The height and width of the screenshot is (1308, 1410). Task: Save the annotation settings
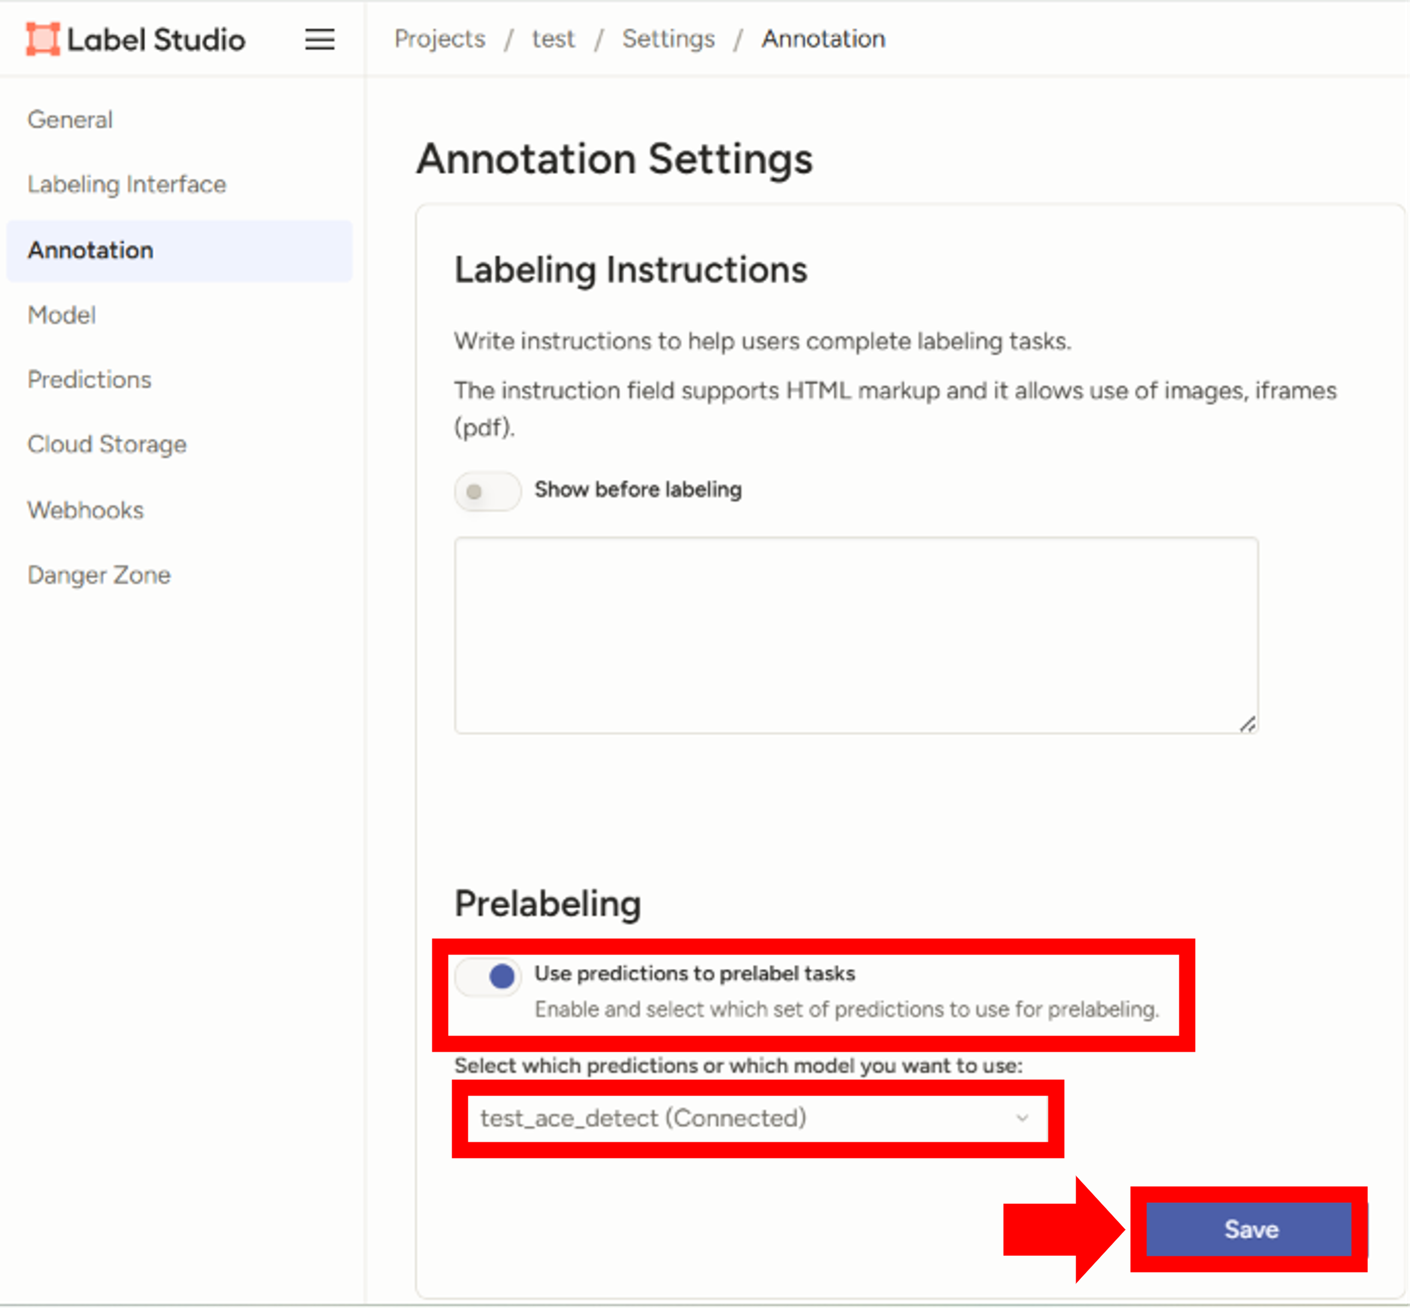[1250, 1229]
